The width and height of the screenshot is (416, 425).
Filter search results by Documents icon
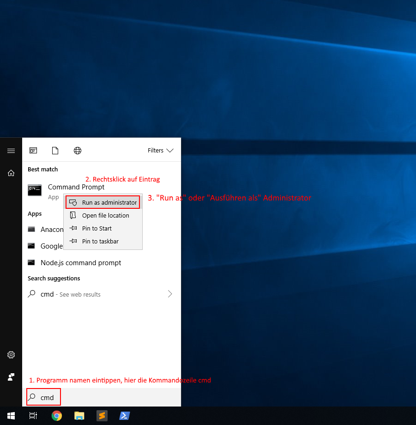[x=55, y=151]
